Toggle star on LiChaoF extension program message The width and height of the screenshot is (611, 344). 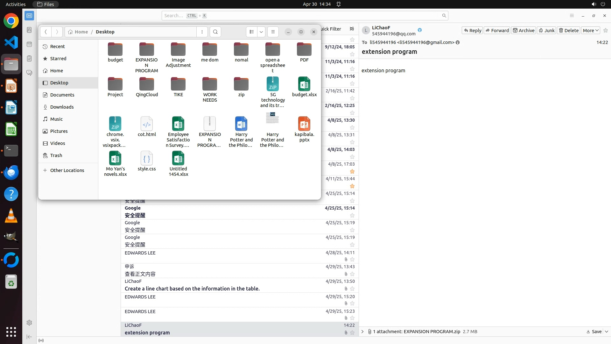[x=352, y=333]
